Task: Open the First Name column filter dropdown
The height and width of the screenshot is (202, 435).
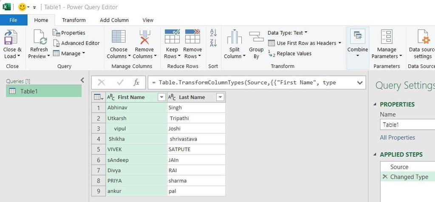Action: (x=161, y=97)
